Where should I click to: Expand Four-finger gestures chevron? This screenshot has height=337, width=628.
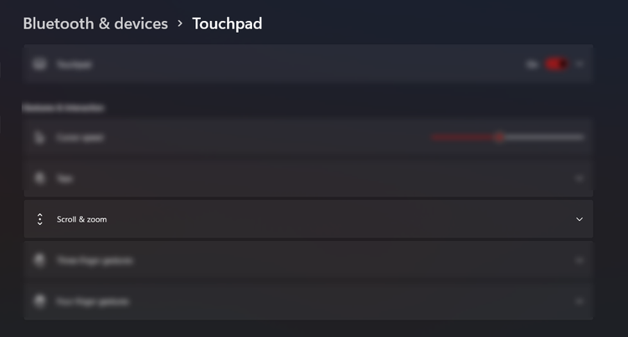[579, 301]
